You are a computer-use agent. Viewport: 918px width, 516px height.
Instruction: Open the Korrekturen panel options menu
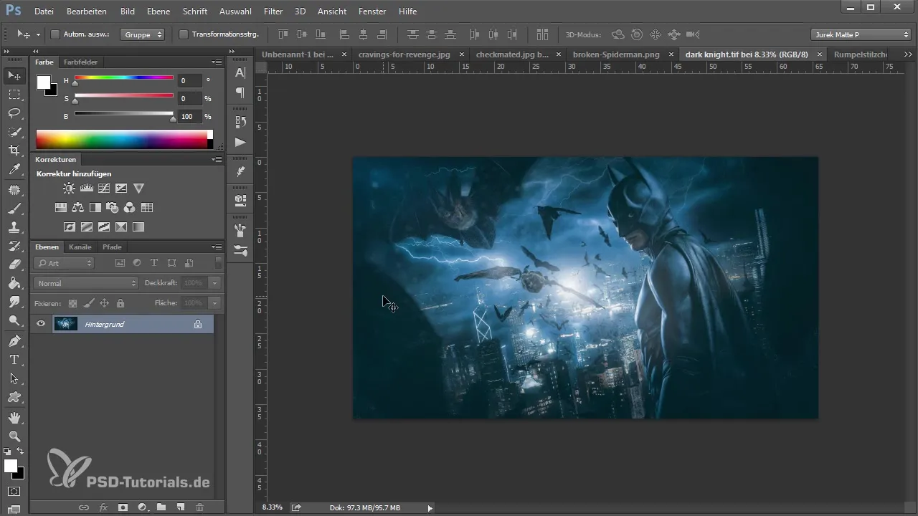[x=217, y=160]
